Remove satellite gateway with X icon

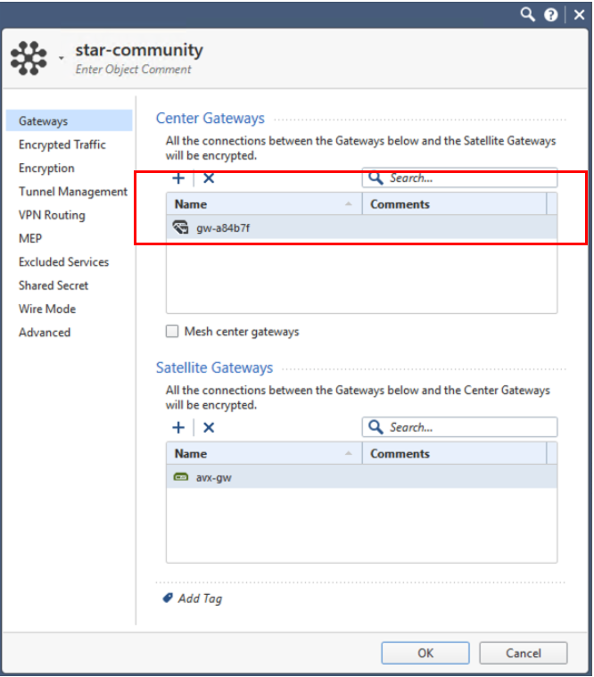point(209,428)
